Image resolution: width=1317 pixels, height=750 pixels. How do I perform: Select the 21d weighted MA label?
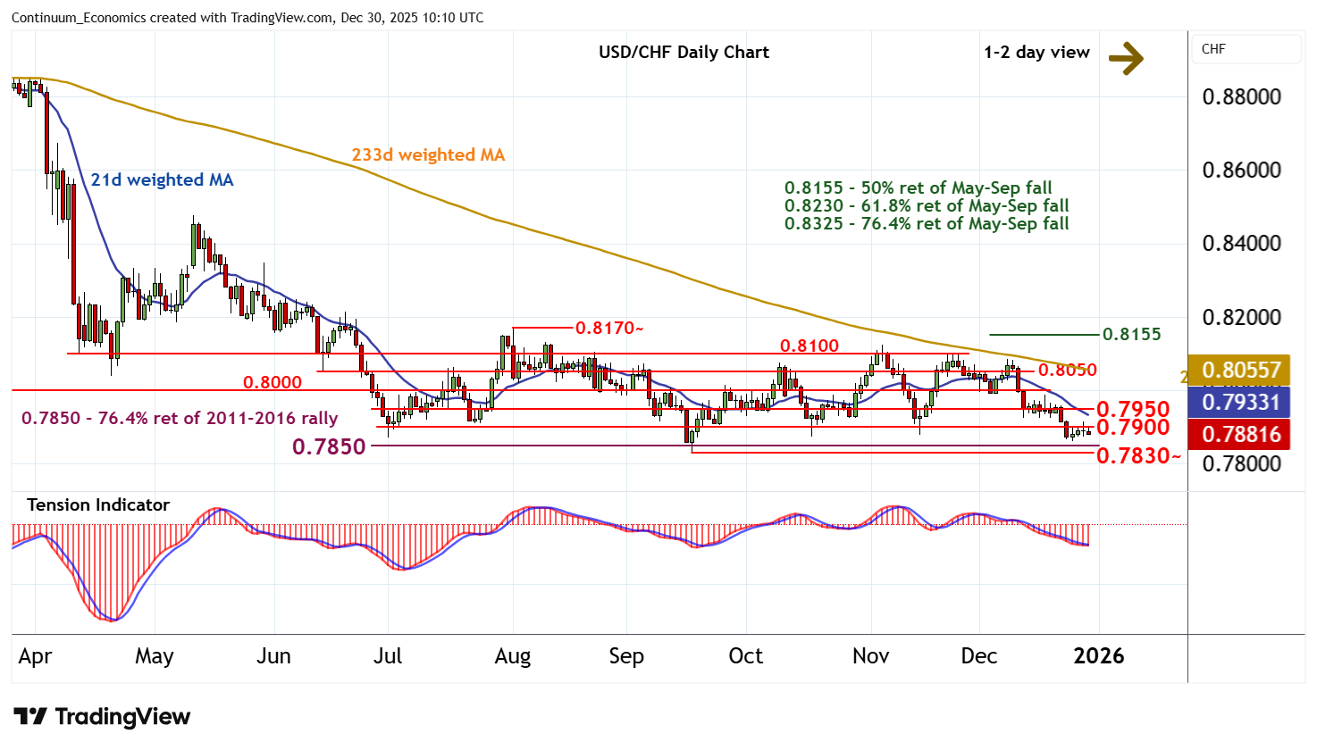point(162,179)
